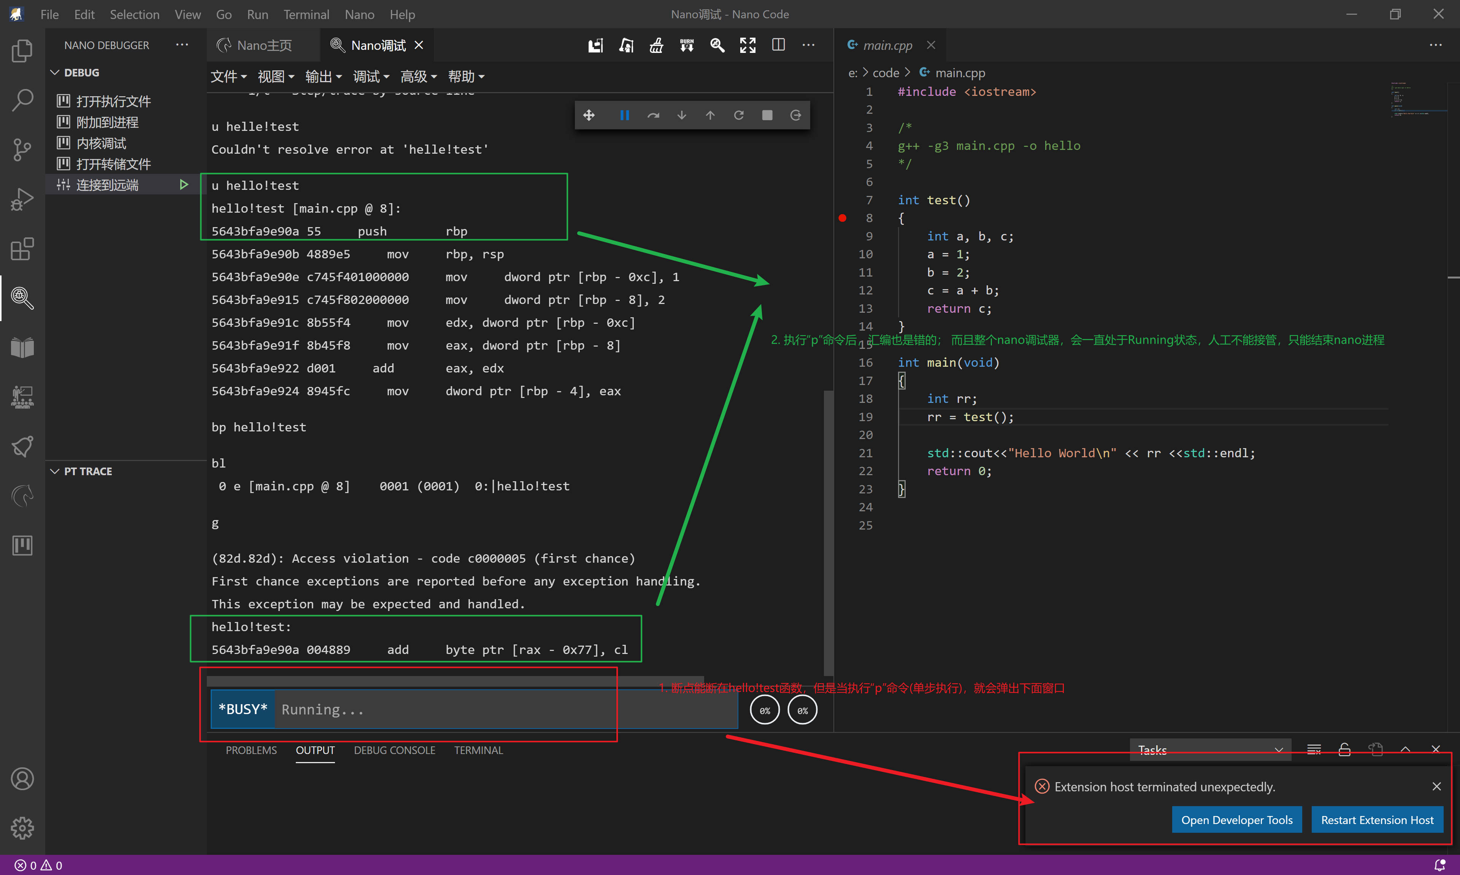The width and height of the screenshot is (1460, 875).
Task: Select the drag handle of debug toolbar
Action: pos(589,116)
